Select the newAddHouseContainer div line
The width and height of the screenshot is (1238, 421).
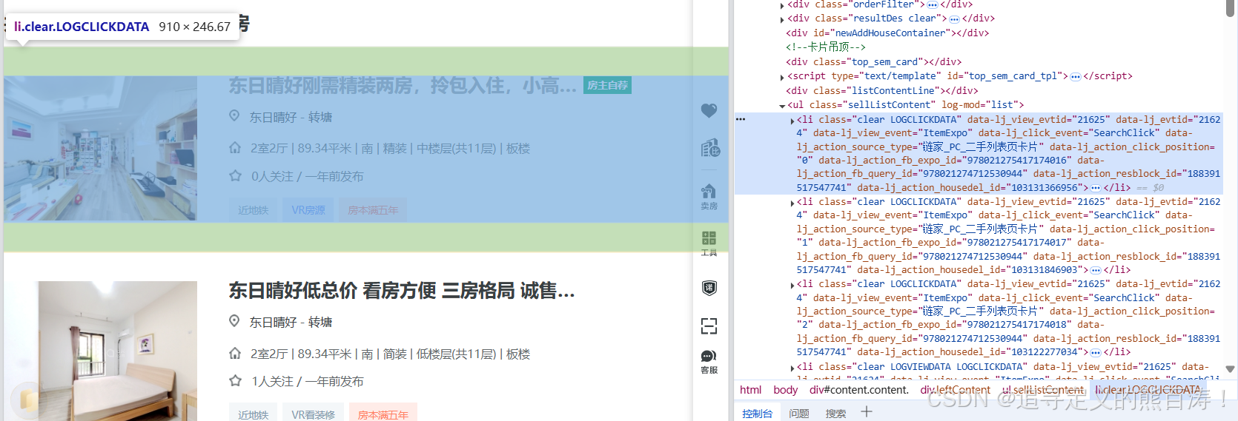pyautogui.click(x=887, y=33)
